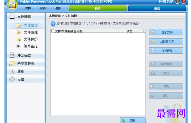This screenshot has height=123, width=191.
Task: Click the Folder Password Lock app logo
Action: coord(12,5)
